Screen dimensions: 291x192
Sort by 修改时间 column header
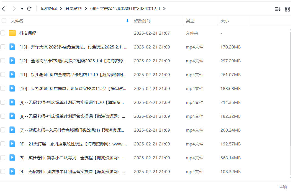click(x=142, y=21)
